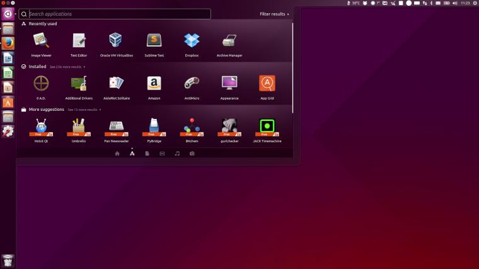Launch the 0 A.D. game
The width and height of the screenshot is (479, 269).
click(x=41, y=88)
